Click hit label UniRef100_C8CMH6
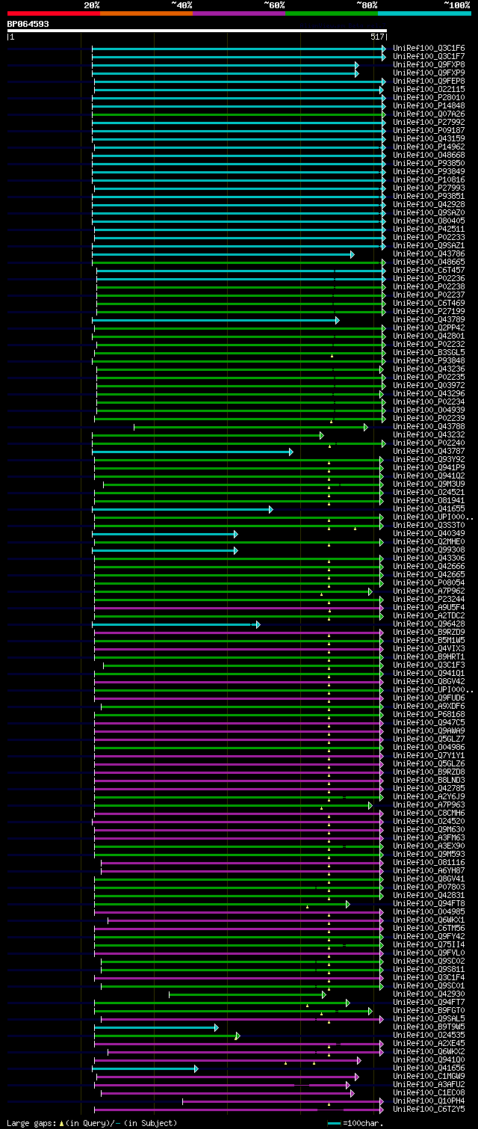The image size is (478, 1129). point(429,813)
